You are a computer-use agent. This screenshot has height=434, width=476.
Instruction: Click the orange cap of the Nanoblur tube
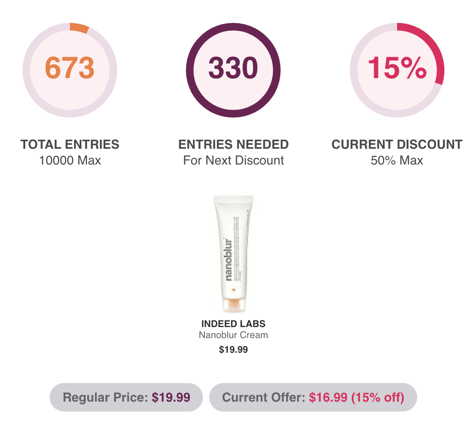pos(234,305)
